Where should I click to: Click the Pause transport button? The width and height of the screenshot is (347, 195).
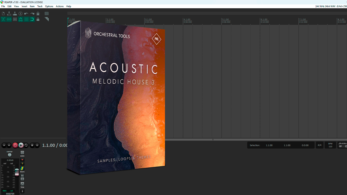37,145
